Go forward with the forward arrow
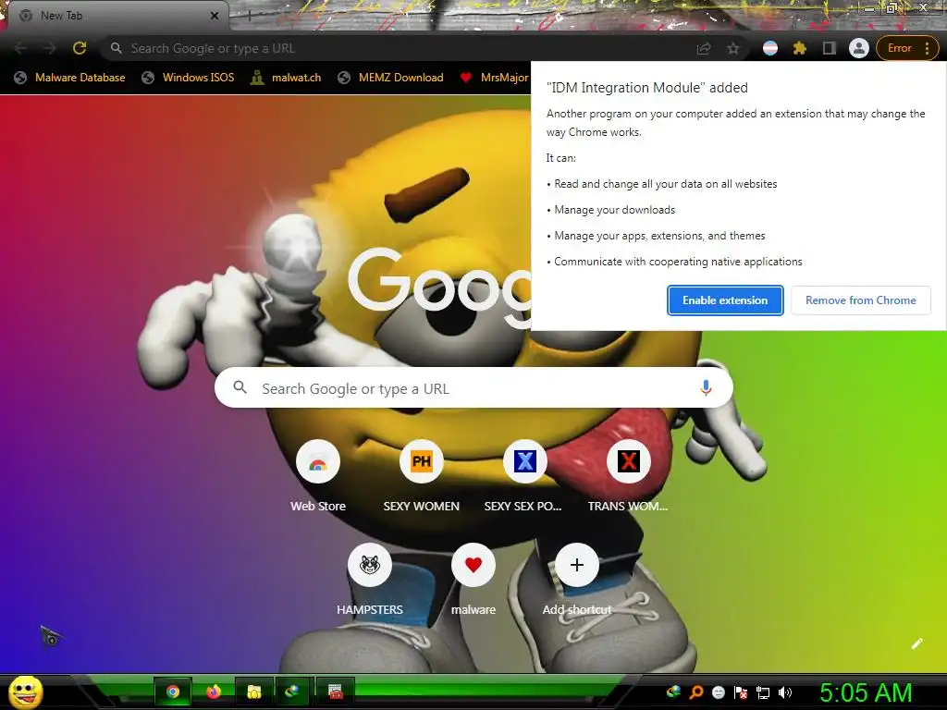 (x=50, y=48)
